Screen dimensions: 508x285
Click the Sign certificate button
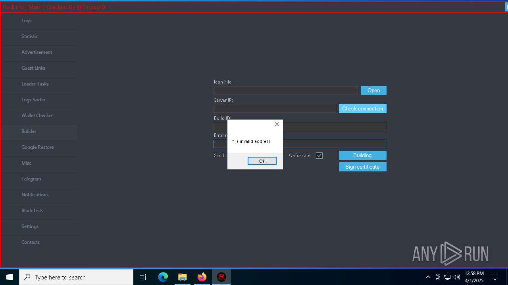click(363, 167)
